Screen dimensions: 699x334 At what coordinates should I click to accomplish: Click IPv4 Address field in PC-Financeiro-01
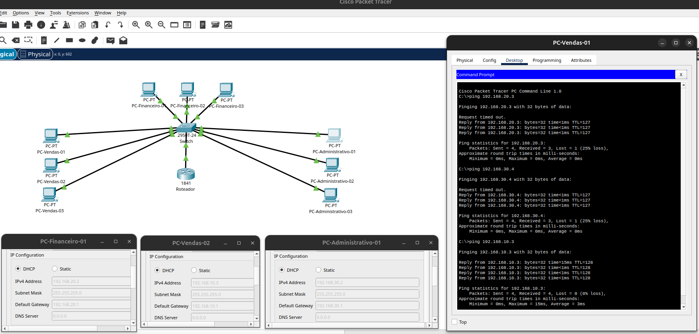[91, 281]
